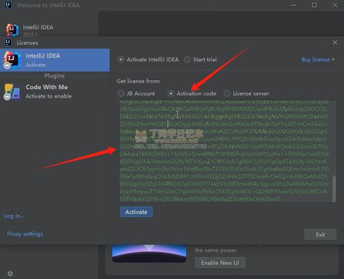Click the Welcome window title bar app icon
The height and width of the screenshot is (279, 344).
(8, 5)
